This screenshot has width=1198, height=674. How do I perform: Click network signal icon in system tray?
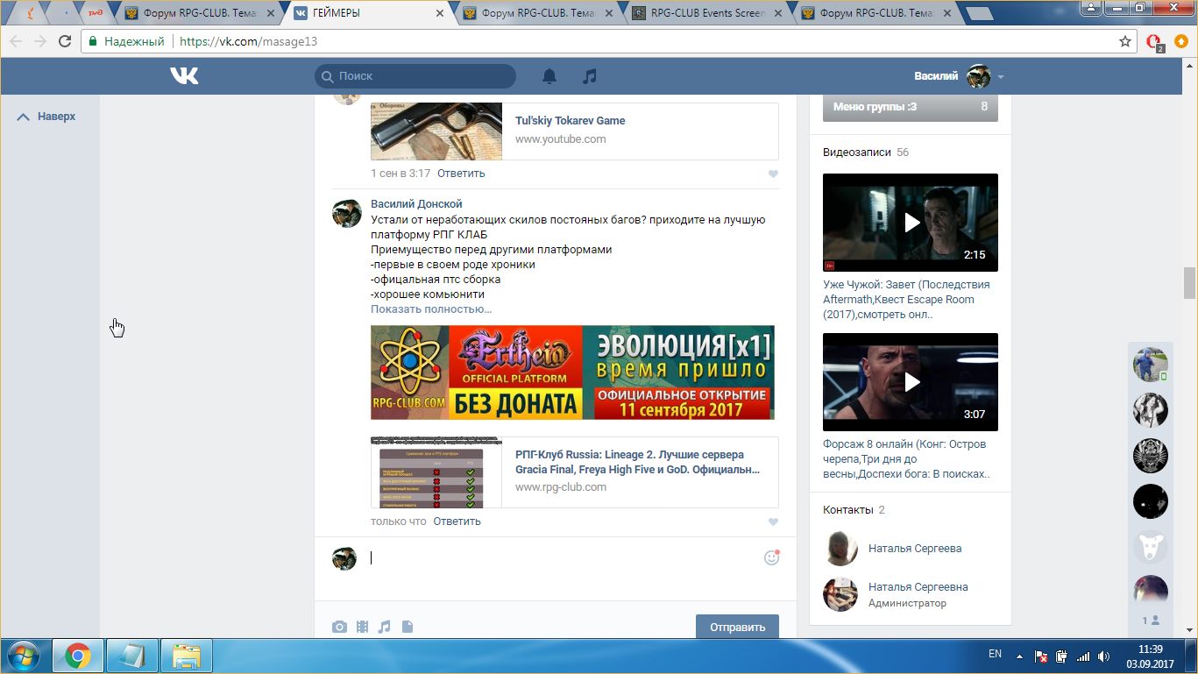[x=1083, y=656]
